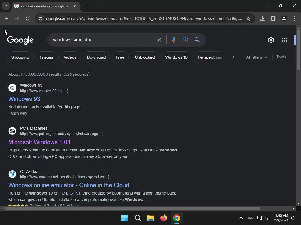Open the Chrome profile icon
The image size is (301, 225).
click(x=284, y=18)
